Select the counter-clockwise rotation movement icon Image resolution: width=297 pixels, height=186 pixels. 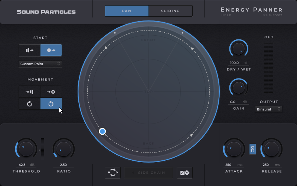51,104
